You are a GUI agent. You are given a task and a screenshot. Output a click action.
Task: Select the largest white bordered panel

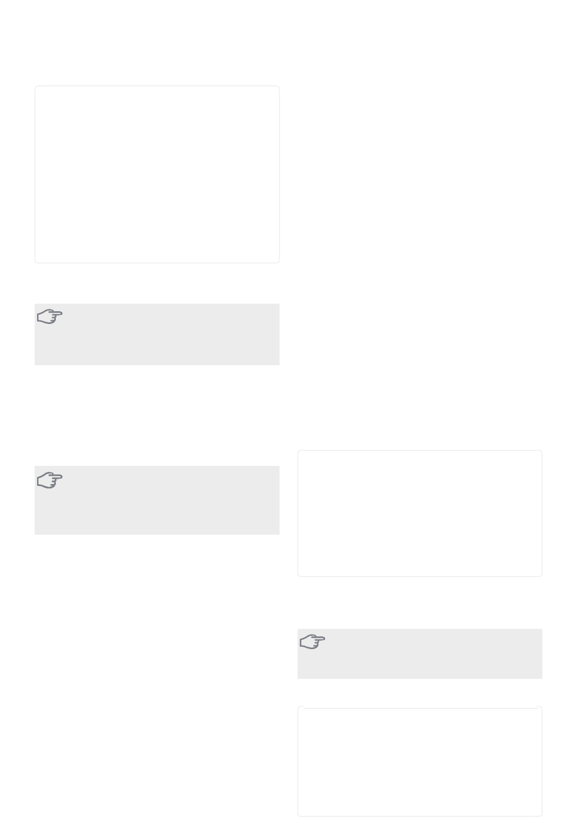click(157, 174)
